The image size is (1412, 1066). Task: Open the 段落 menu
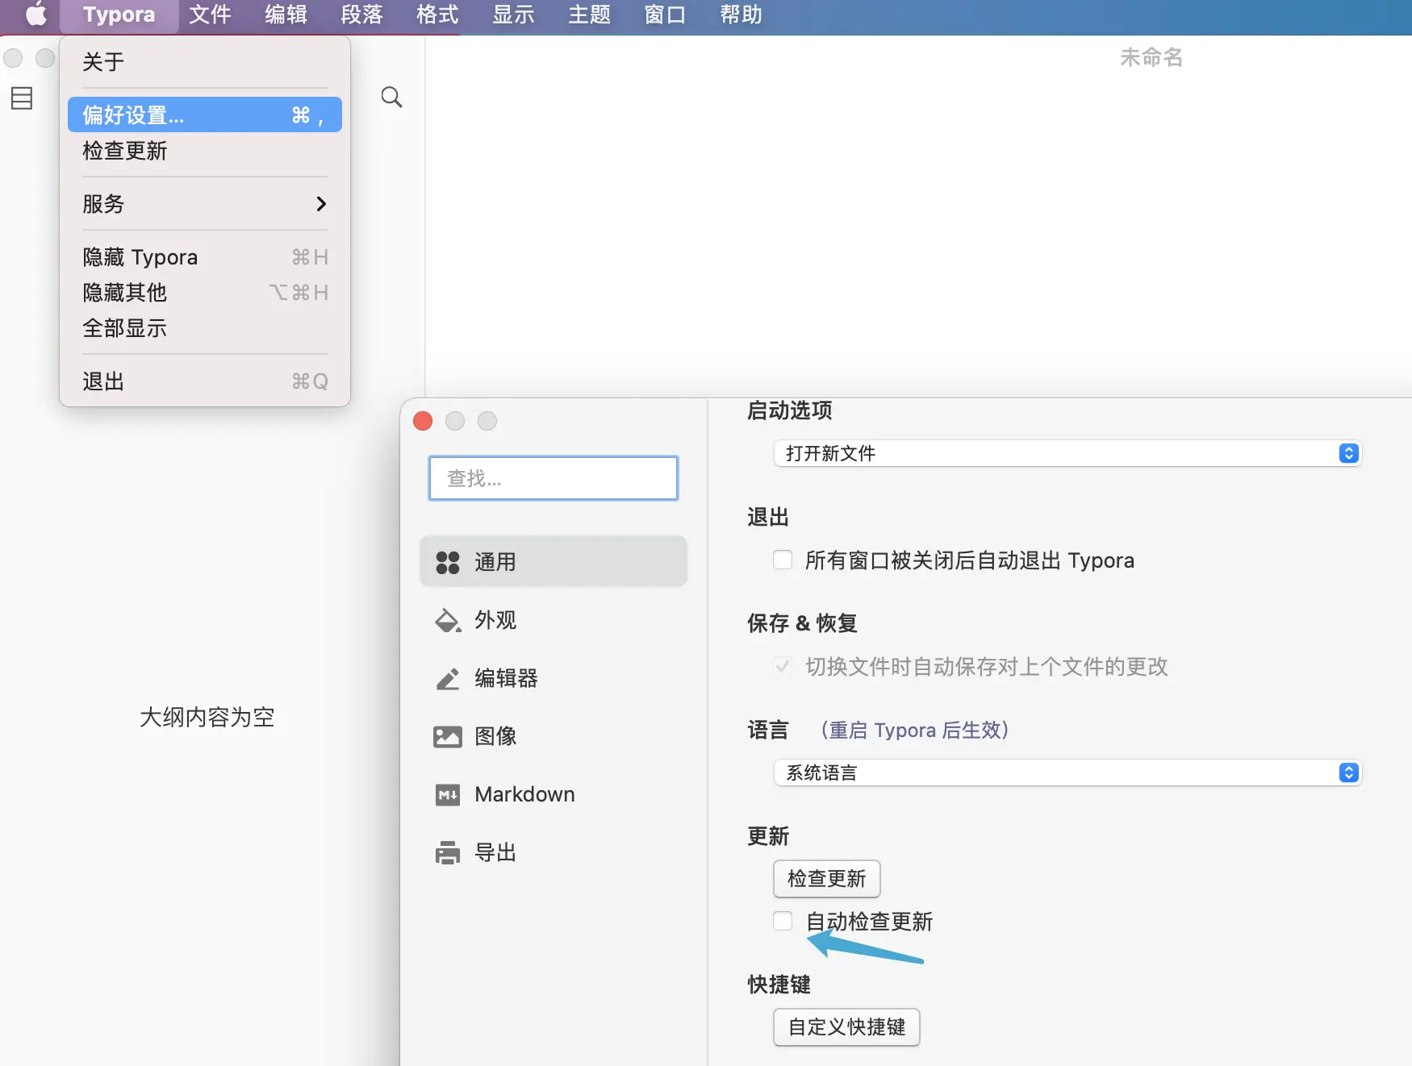coord(361,15)
